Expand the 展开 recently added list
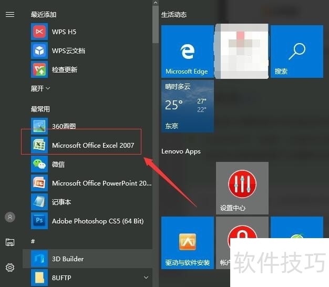This screenshot has width=329, height=287. (40, 88)
